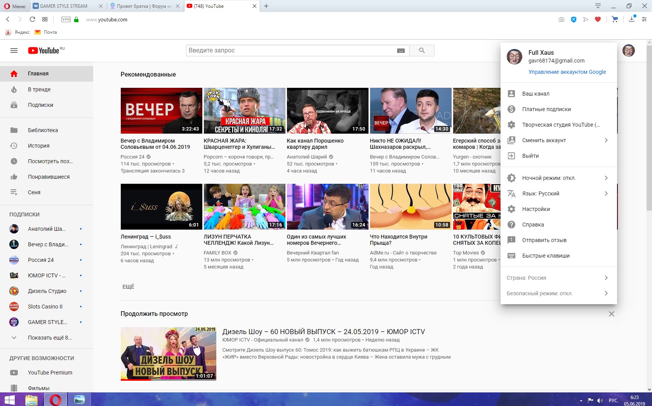Click the Настройки gear icon
652x406 pixels.
coord(511,209)
